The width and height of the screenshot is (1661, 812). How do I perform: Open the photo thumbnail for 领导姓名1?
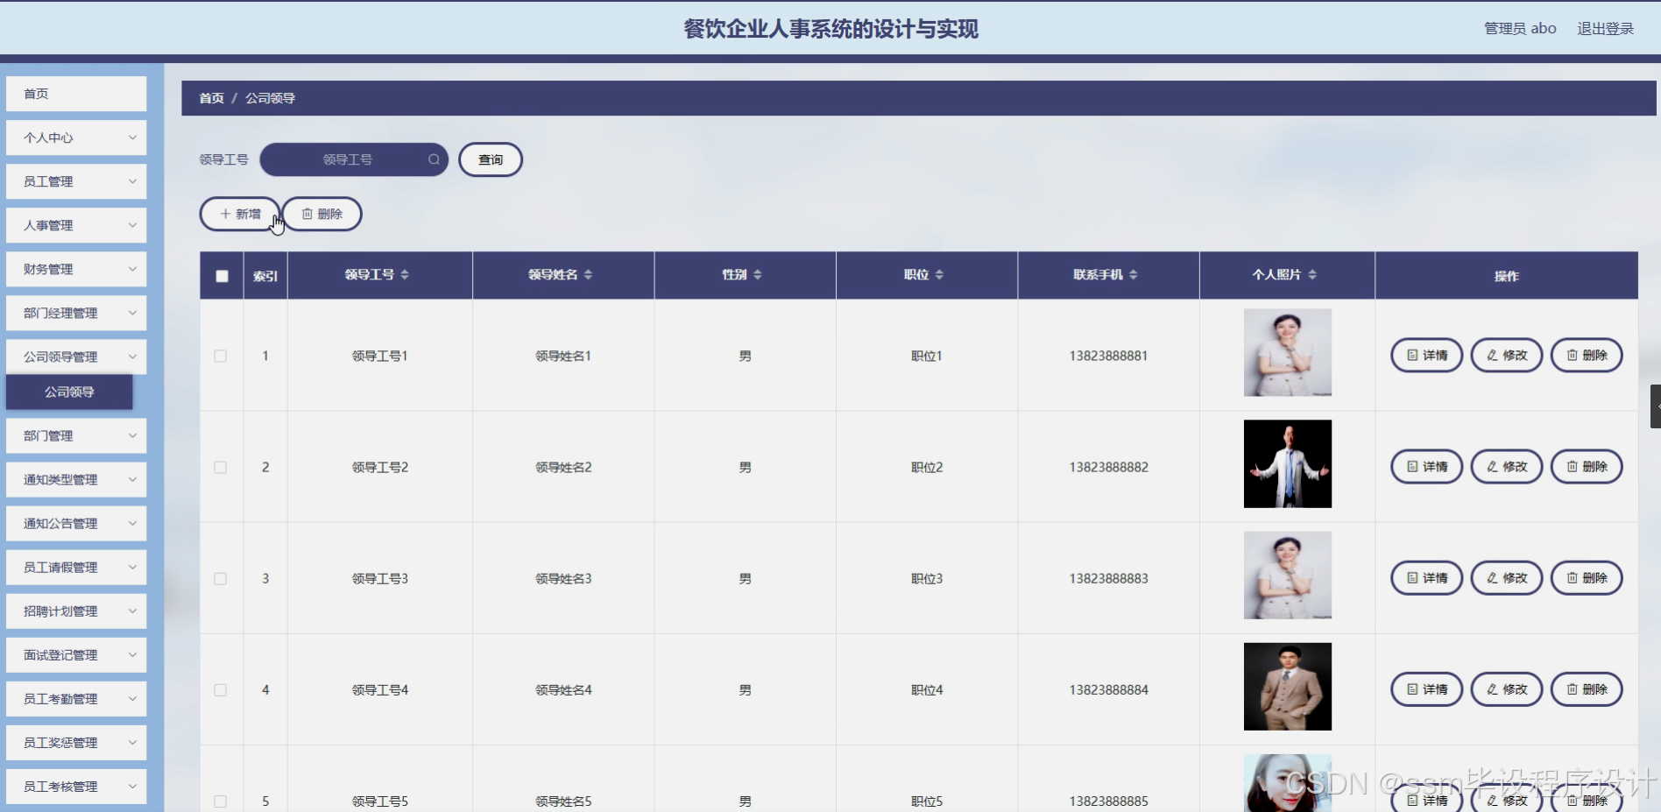click(x=1287, y=352)
